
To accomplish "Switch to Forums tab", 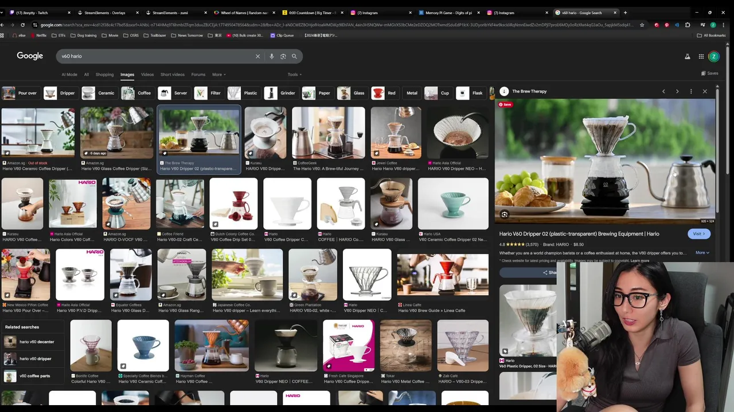I will coord(198,74).
